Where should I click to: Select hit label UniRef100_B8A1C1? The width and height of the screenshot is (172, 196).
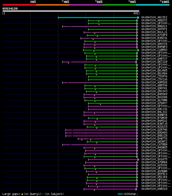154,26
